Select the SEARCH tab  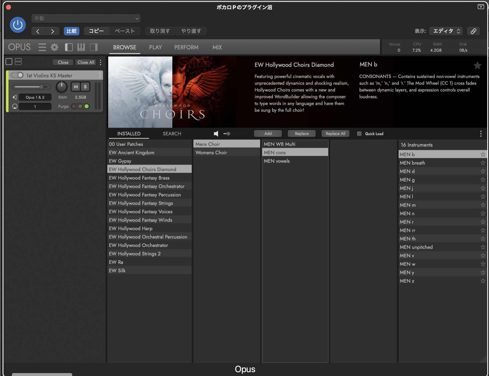pos(172,134)
